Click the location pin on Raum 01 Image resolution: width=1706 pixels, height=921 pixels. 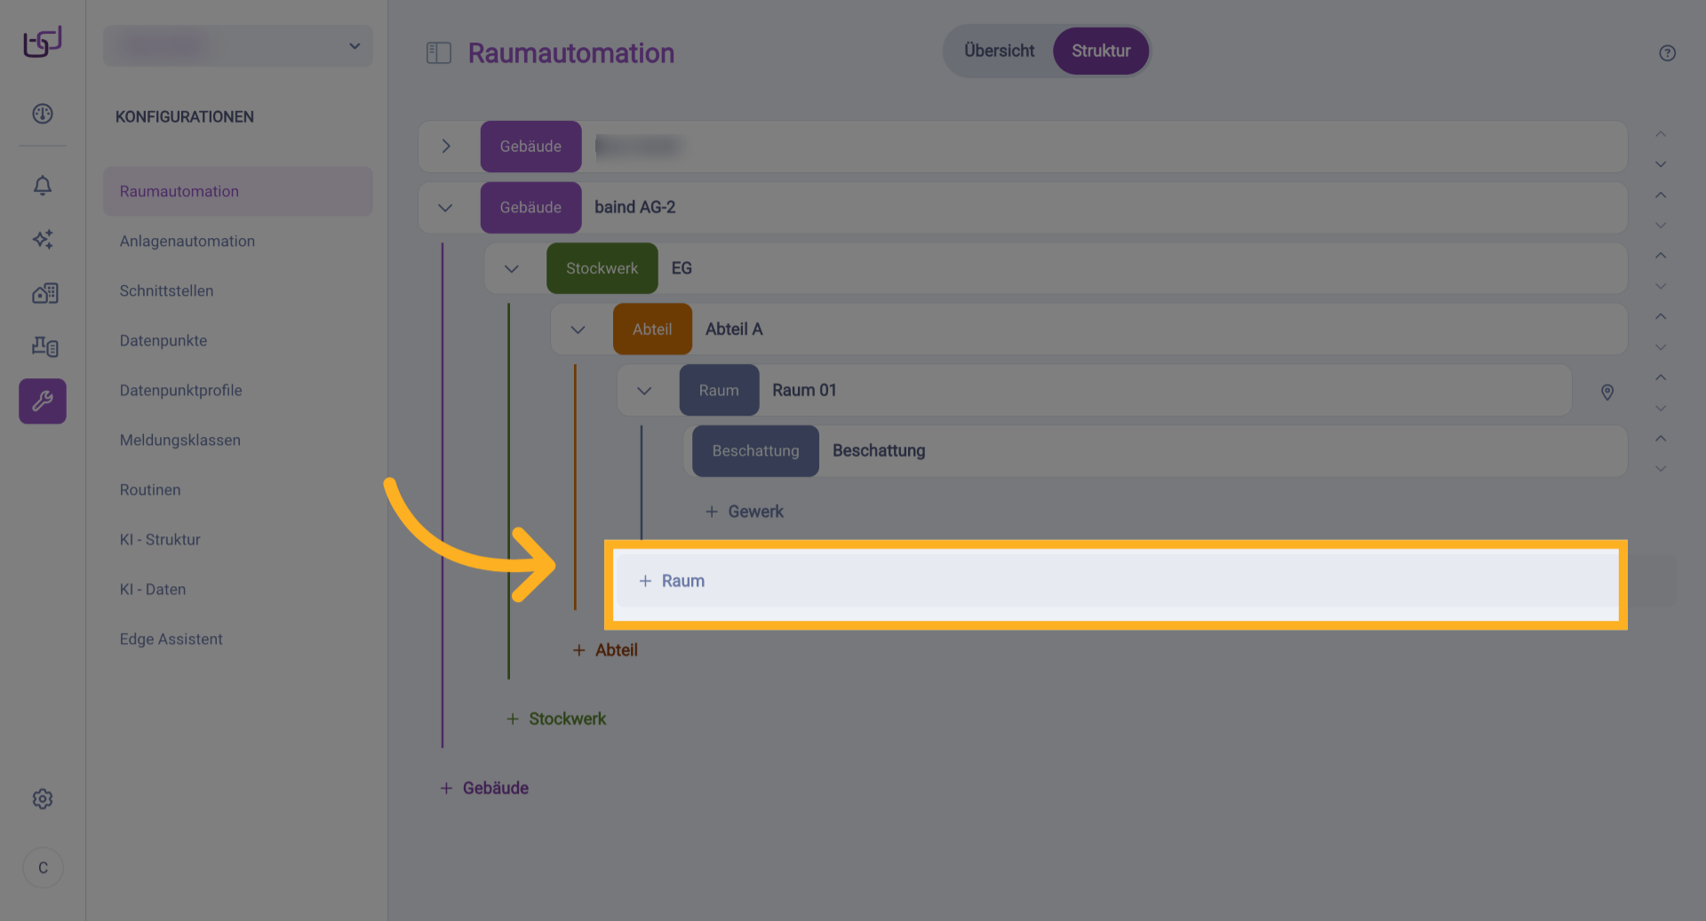tap(1606, 392)
